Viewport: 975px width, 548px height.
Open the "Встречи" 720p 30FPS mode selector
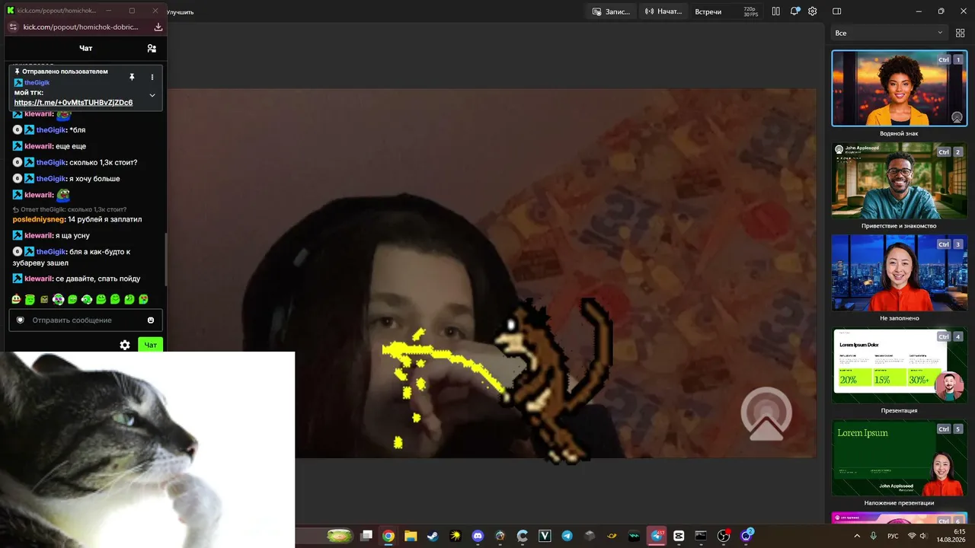[727, 11]
